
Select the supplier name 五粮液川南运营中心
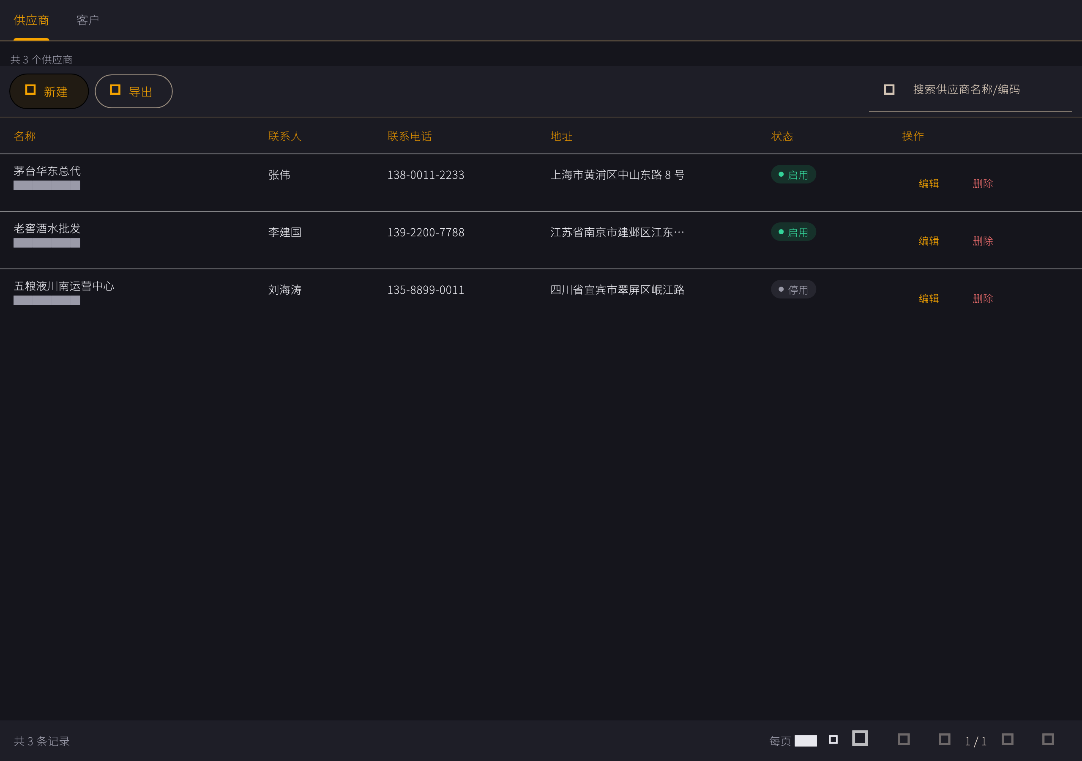64,286
